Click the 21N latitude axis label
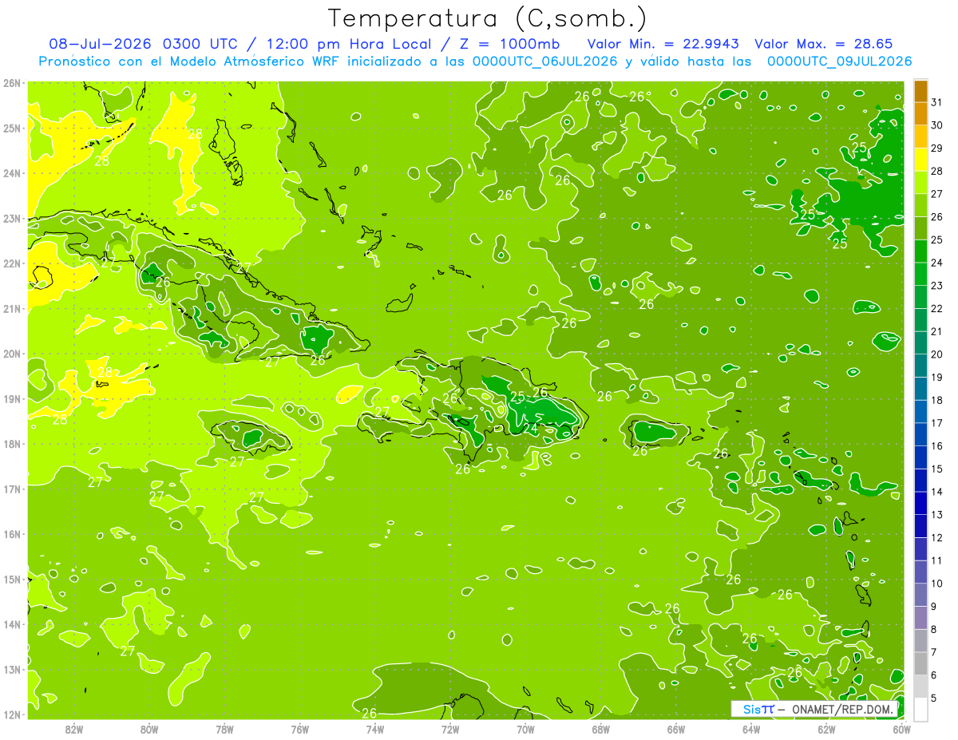 [12, 308]
